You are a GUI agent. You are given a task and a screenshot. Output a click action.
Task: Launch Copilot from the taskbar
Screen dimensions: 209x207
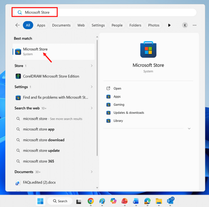(114, 201)
